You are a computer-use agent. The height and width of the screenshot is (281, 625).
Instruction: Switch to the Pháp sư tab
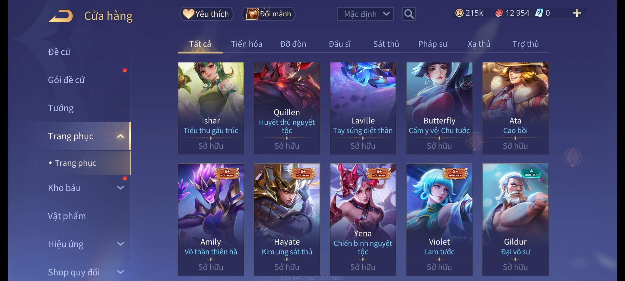(433, 44)
